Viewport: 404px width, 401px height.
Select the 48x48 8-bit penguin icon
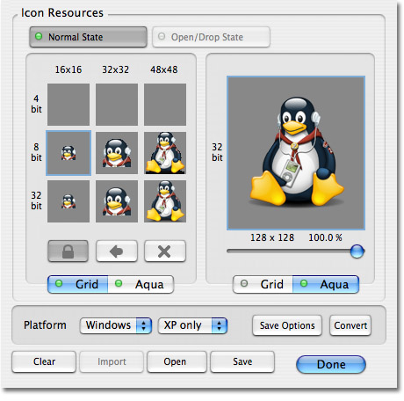click(165, 153)
